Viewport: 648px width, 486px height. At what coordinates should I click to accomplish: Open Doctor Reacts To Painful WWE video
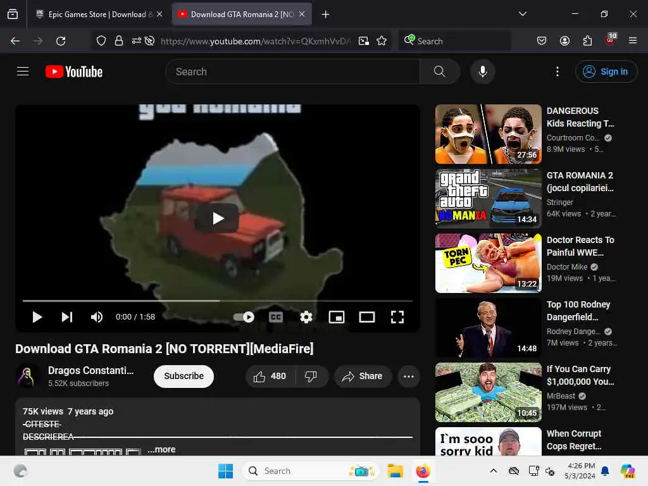(x=488, y=263)
